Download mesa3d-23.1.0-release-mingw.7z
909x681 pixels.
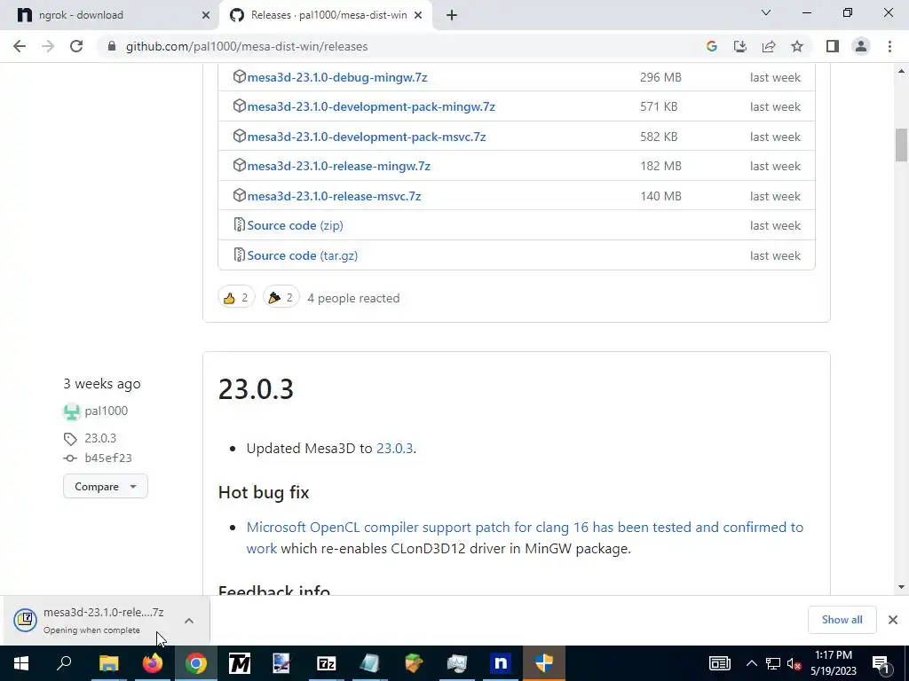point(338,166)
